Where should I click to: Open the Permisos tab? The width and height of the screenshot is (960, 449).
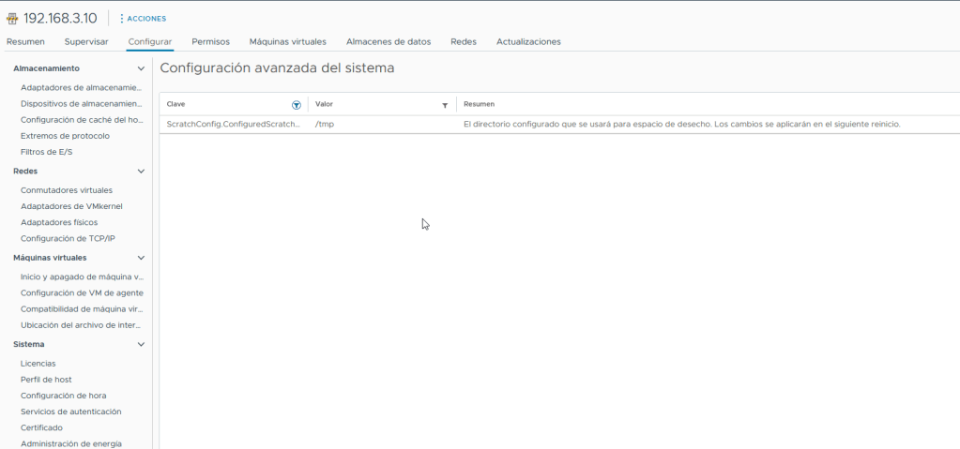click(210, 41)
